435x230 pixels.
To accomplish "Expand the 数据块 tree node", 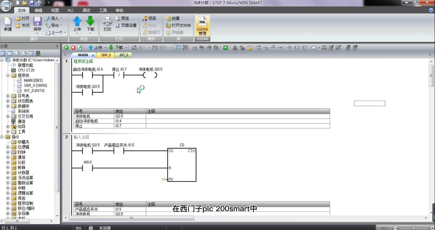I will coord(8,106).
